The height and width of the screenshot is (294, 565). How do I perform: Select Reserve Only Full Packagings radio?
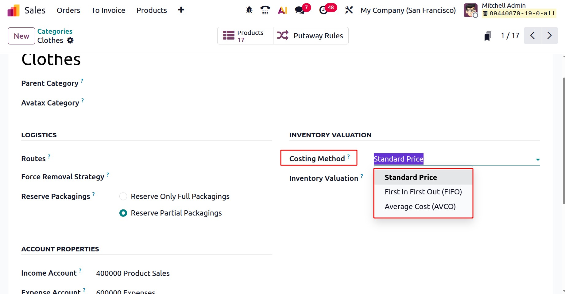123,197
